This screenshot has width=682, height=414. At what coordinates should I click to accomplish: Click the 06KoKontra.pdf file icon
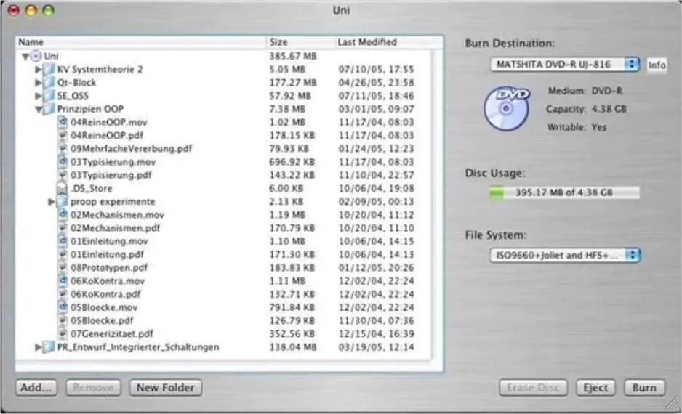point(63,294)
